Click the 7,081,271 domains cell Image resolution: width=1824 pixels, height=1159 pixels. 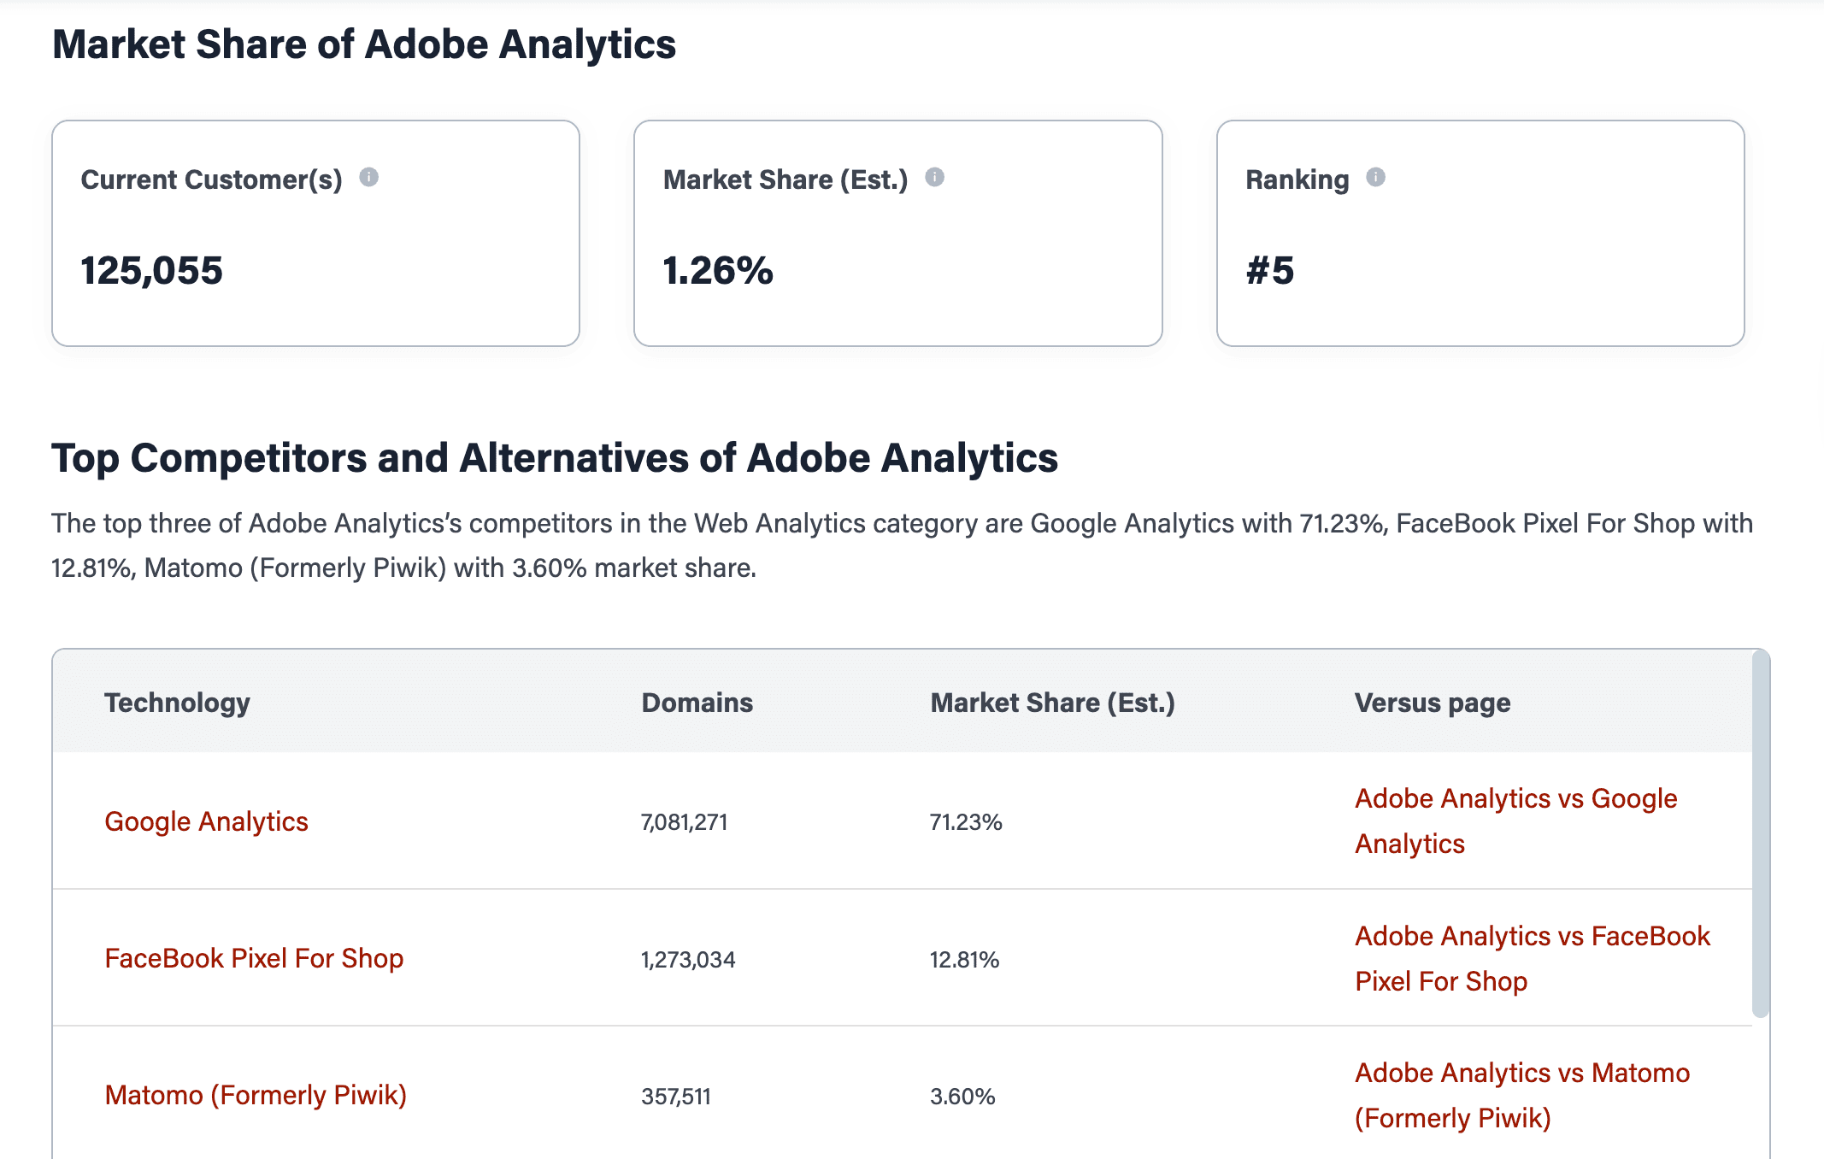click(x=684, y=822)
